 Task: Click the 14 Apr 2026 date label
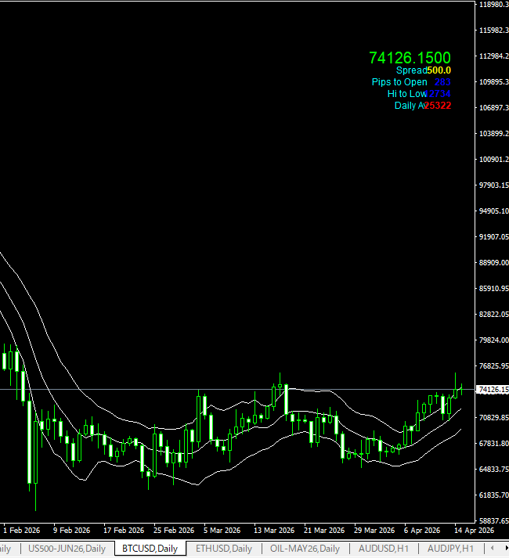coord(474,530)
